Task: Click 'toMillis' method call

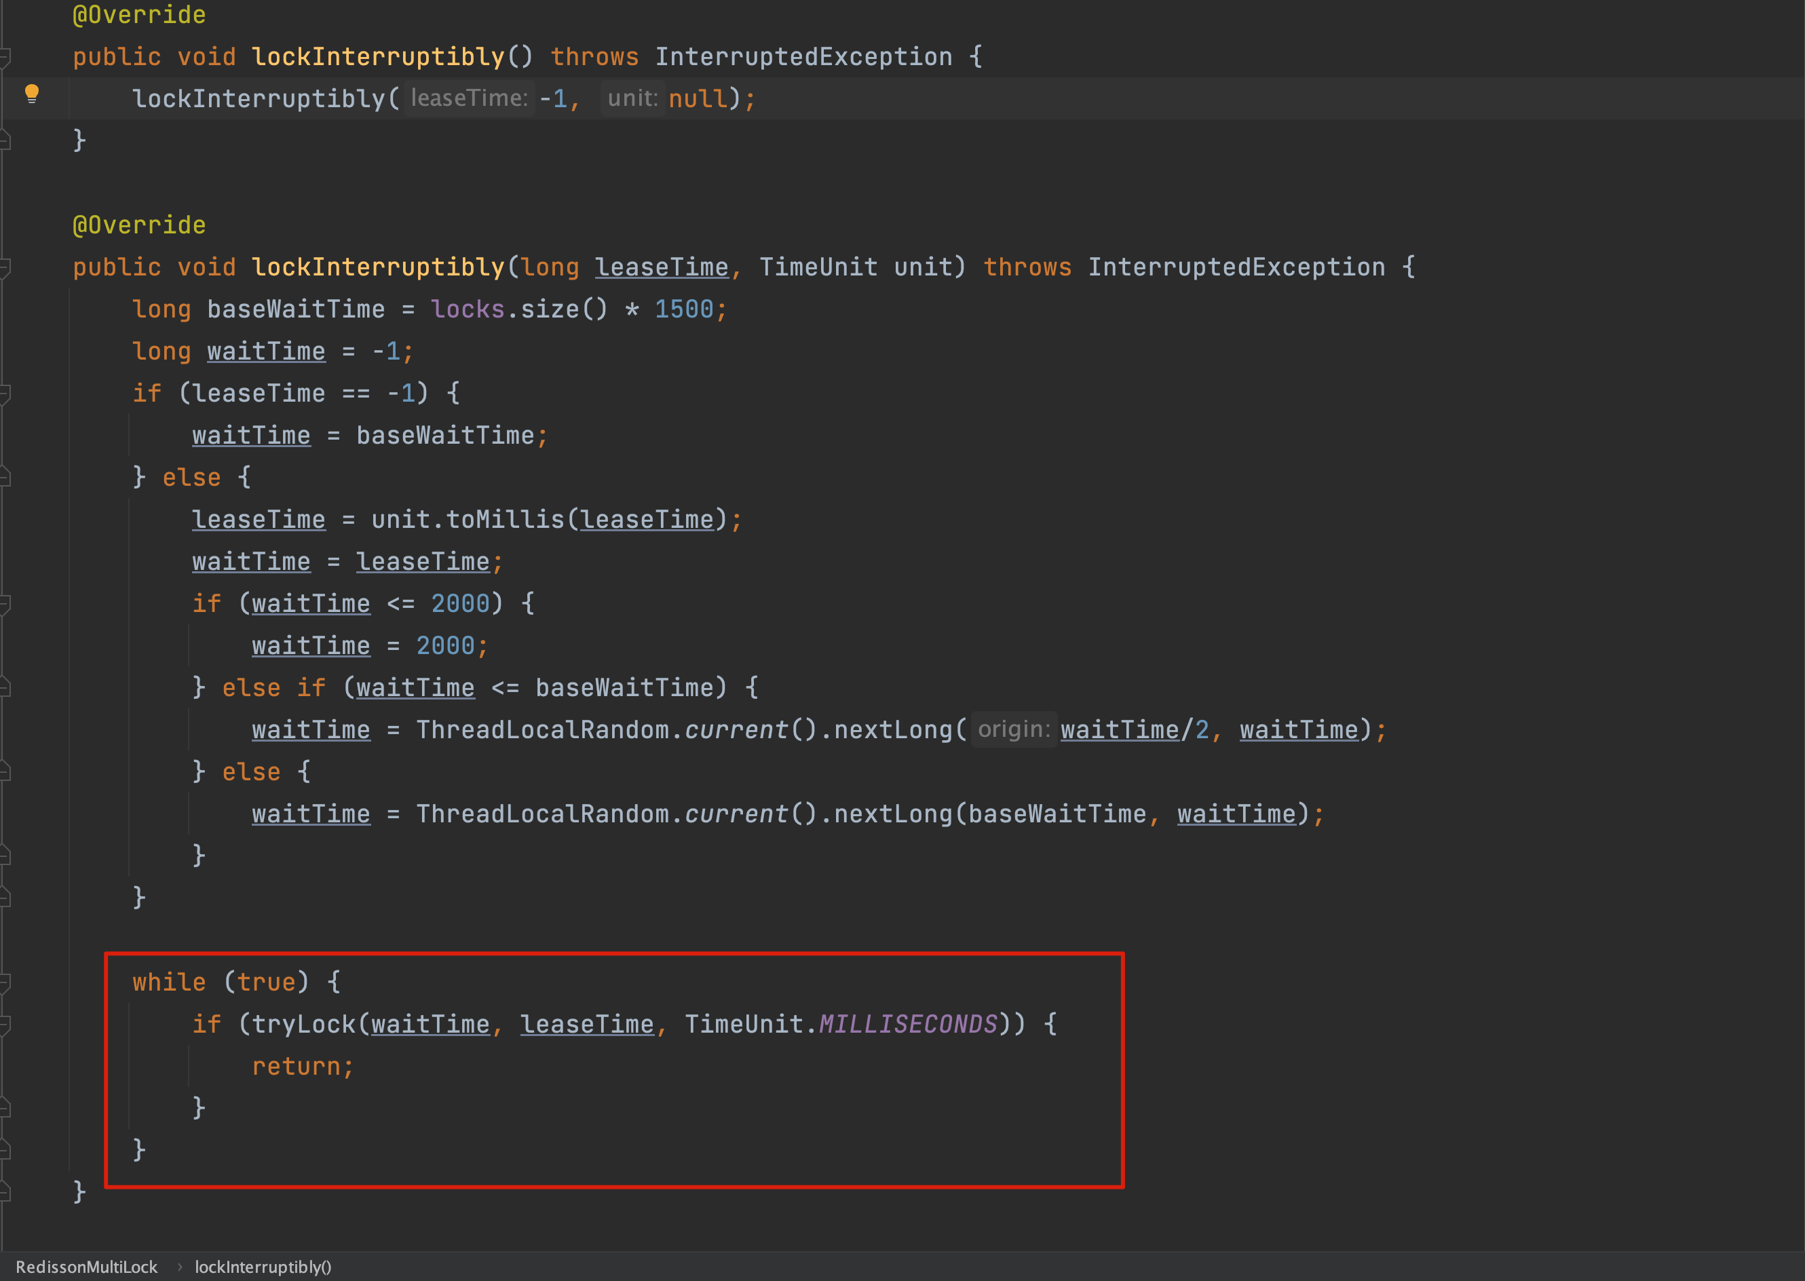Action: pos(505,520)
